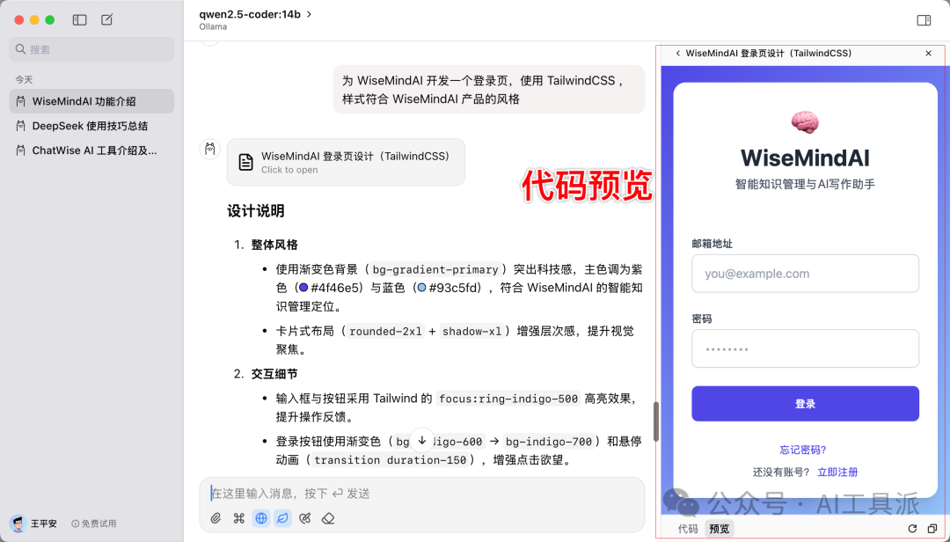The height and width of the screenshot is (542, 950).
Task: Click the shadow-xl code snippet
Action: [472, 331]
